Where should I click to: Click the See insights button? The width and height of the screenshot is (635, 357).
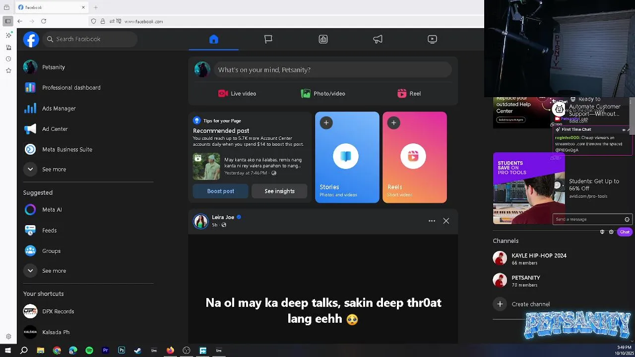[279, 191]
